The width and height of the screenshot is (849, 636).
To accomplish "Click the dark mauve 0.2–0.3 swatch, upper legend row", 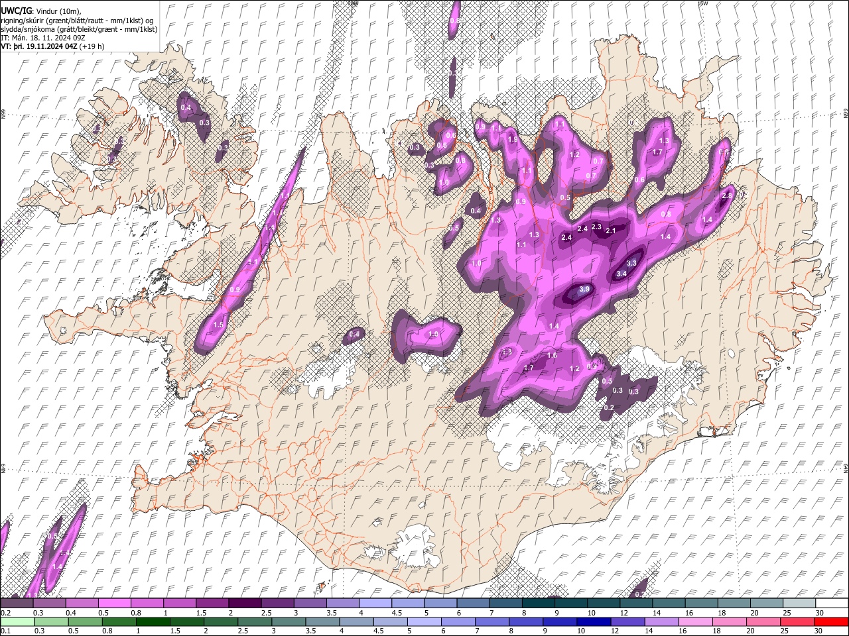I will [x=17, y=603].
